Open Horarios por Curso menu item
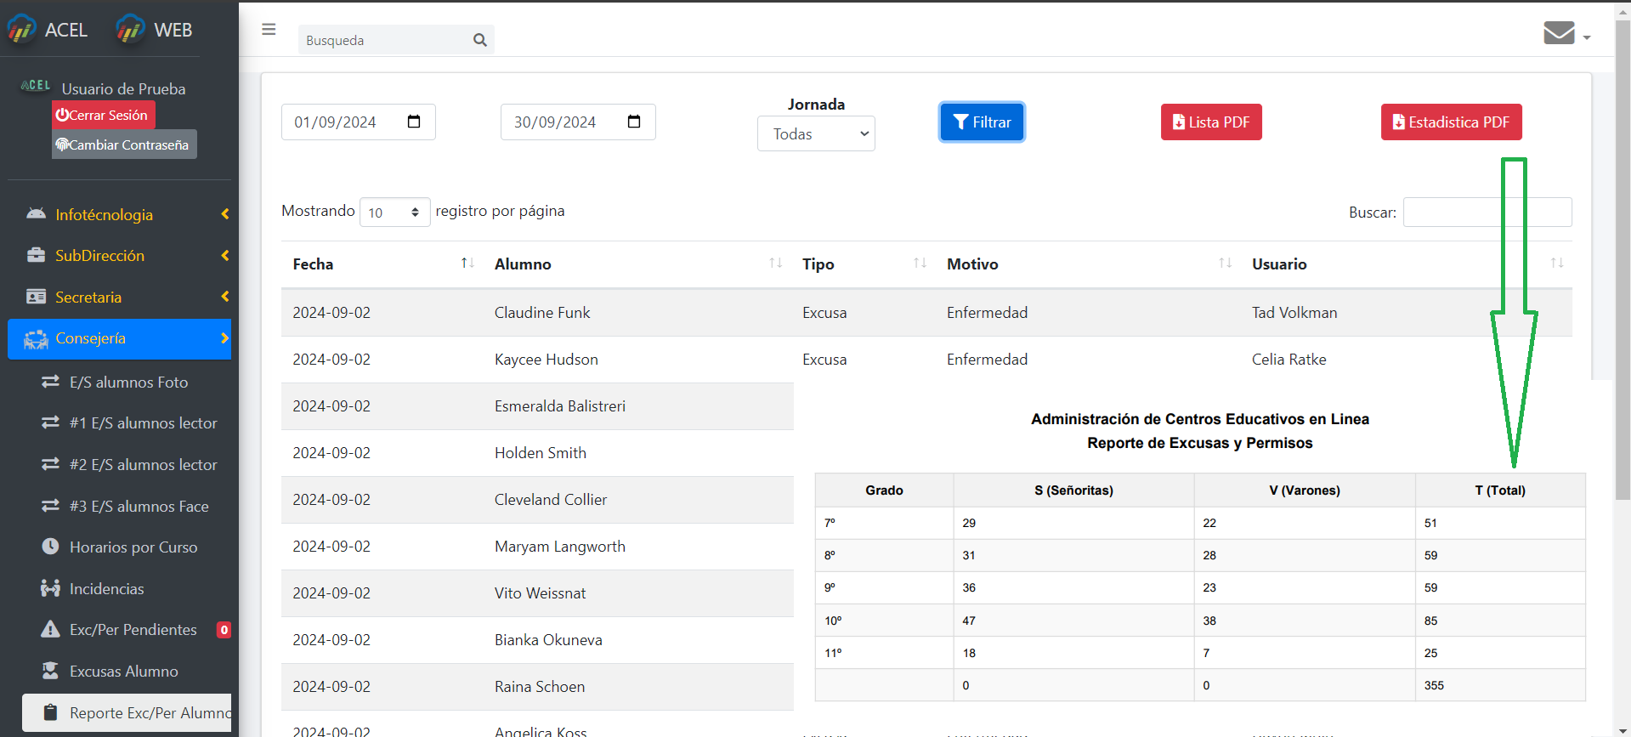 pos(127,547)
